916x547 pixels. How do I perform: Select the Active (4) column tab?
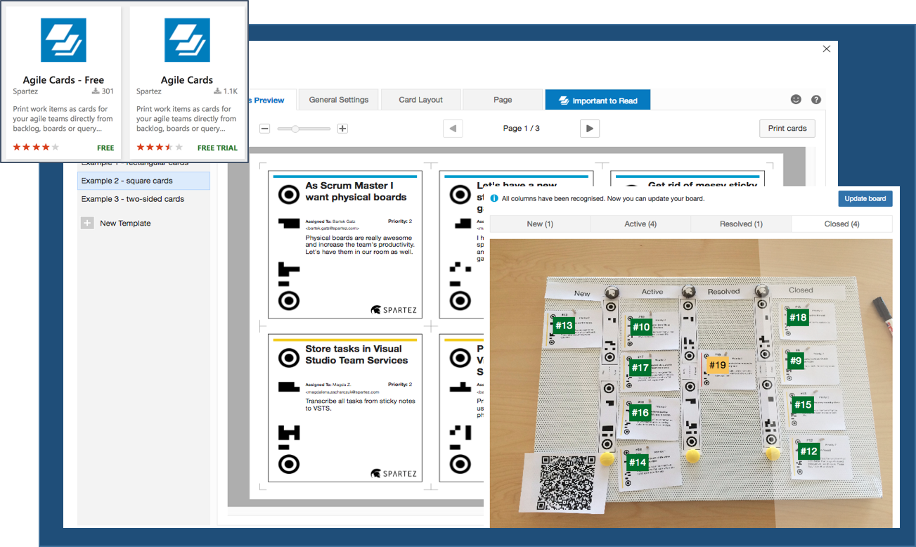[640, 224]
